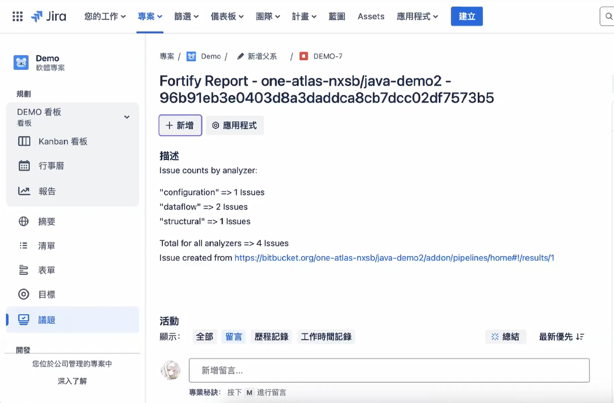
Task: Open 應用程式 dropdown in top navigation
Action: click(x=417, y=16)
